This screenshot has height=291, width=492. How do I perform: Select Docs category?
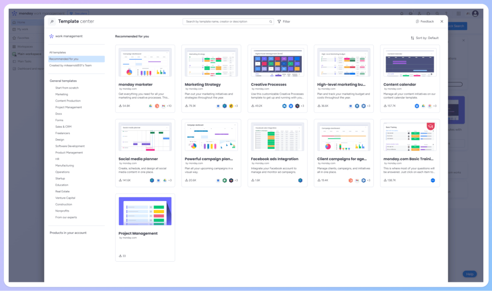(x=58, y=114)
